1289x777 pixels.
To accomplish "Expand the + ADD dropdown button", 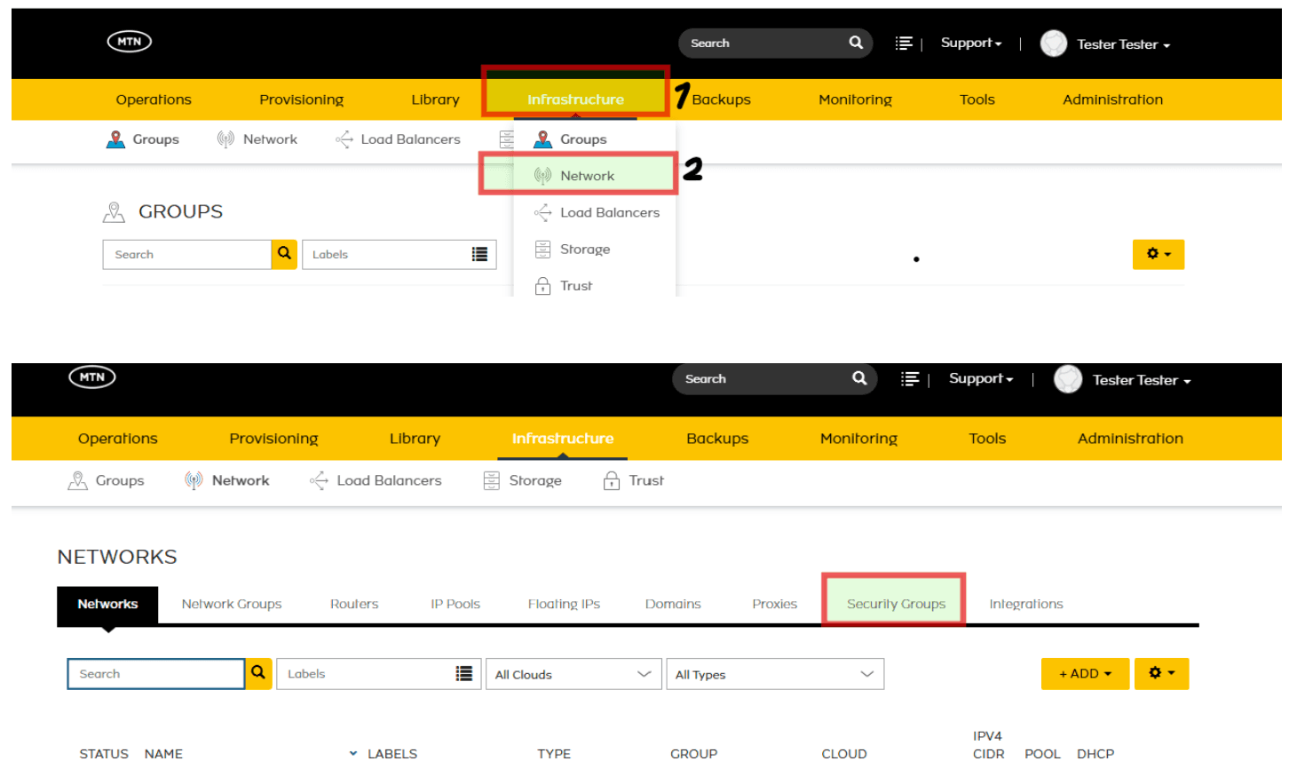I will tap(1085, 674).
